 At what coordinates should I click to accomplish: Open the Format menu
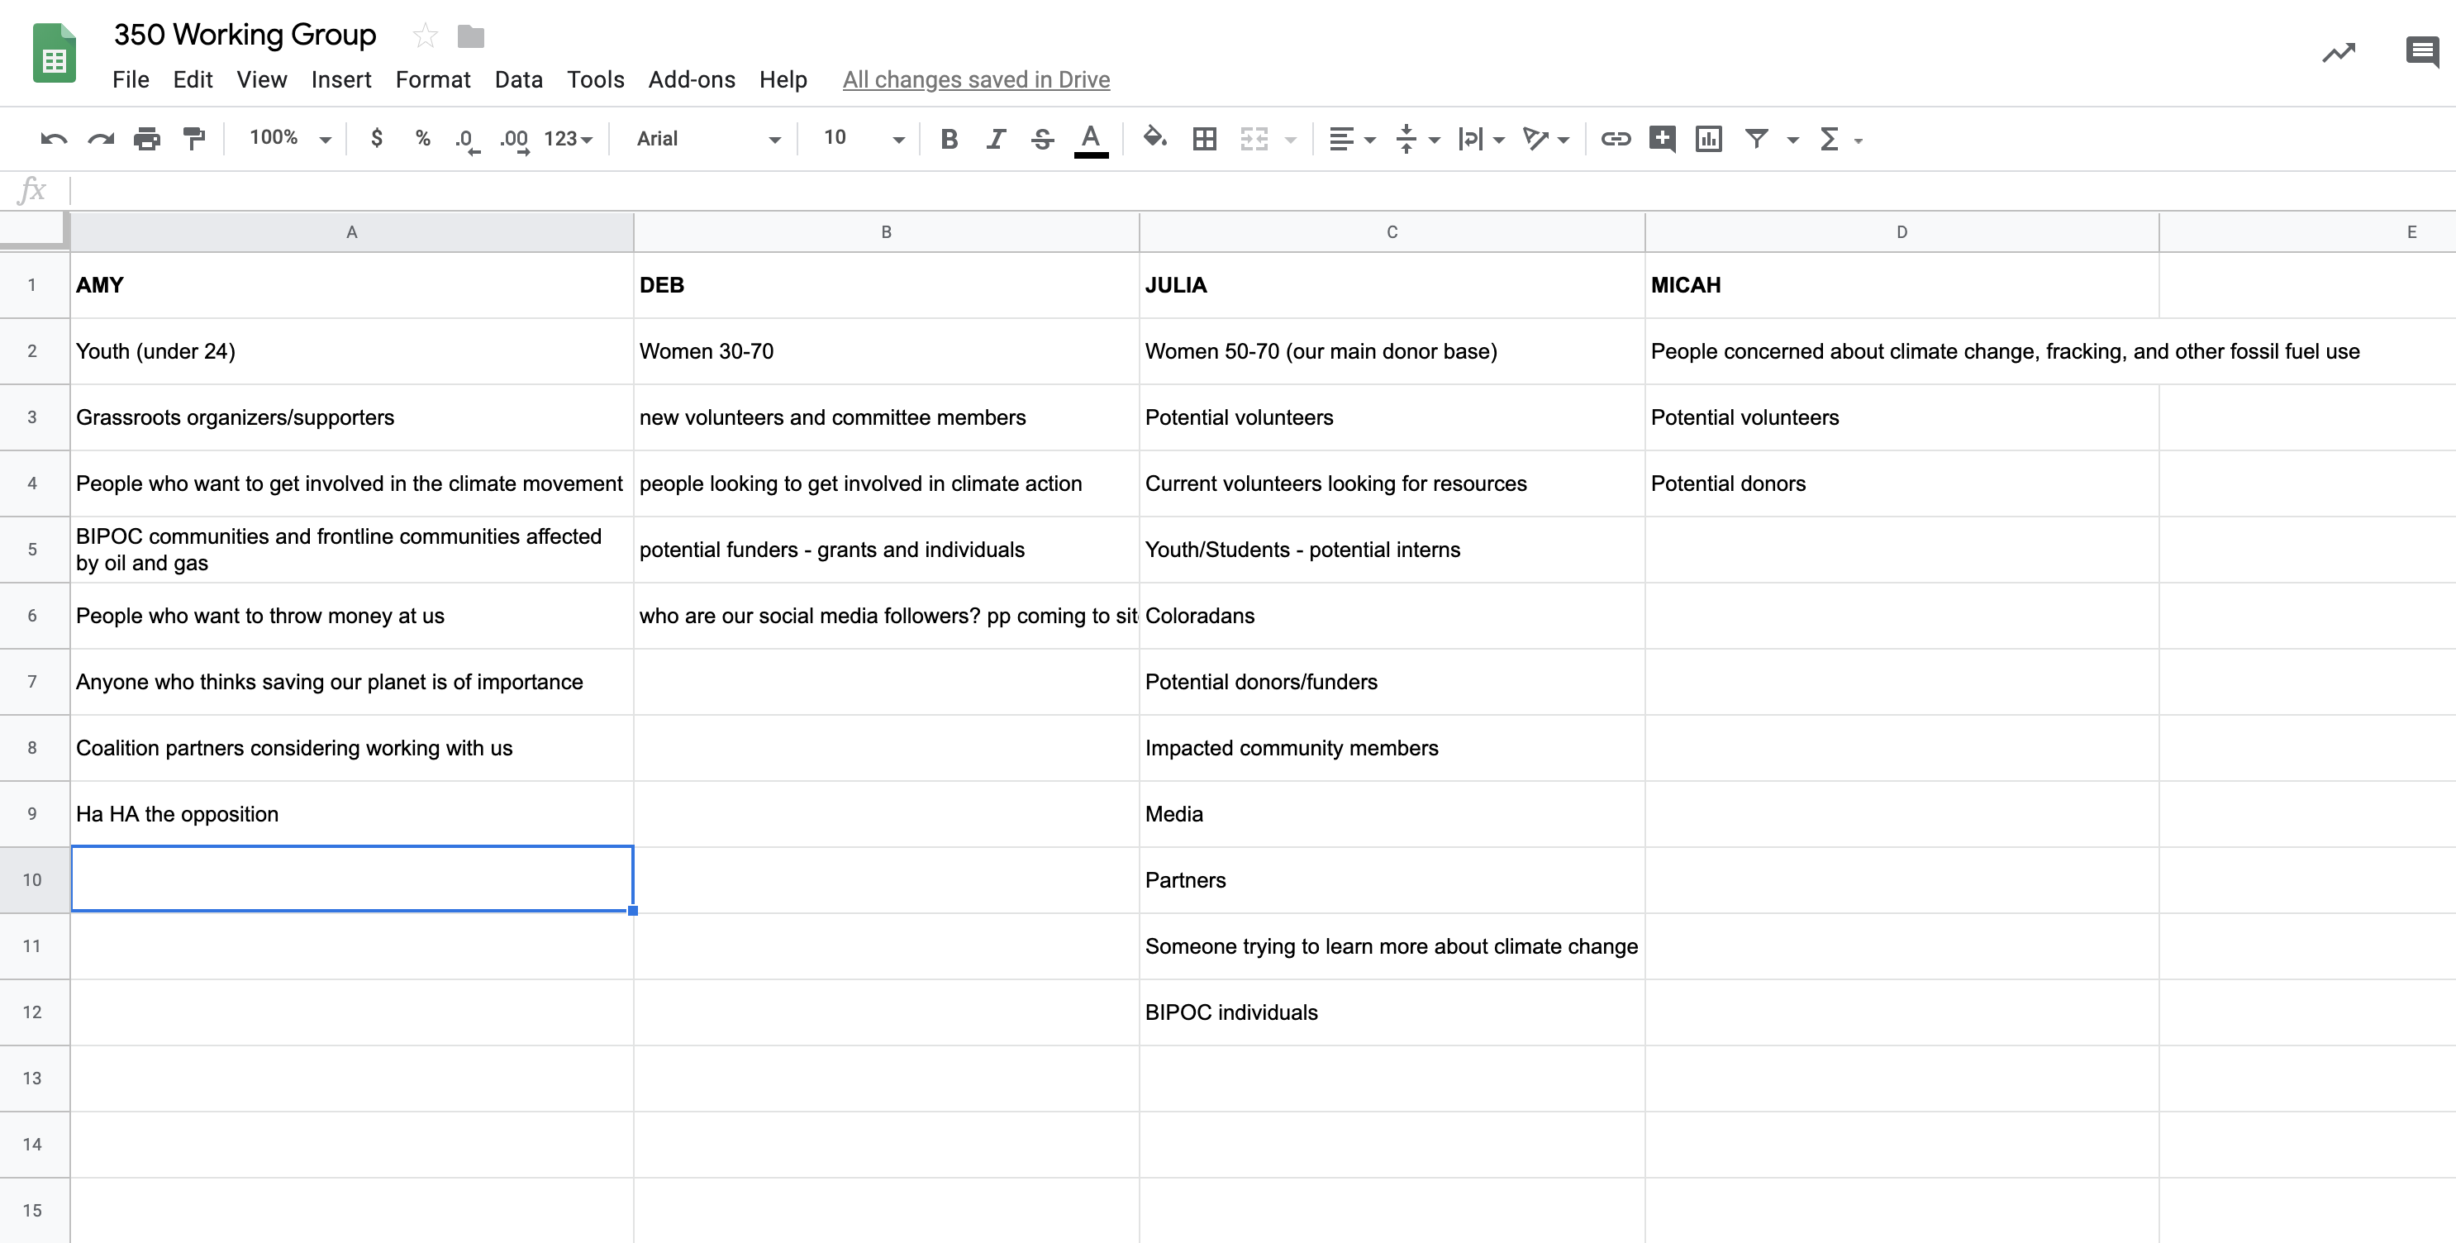pyautogui.click(x=433, y=80)
